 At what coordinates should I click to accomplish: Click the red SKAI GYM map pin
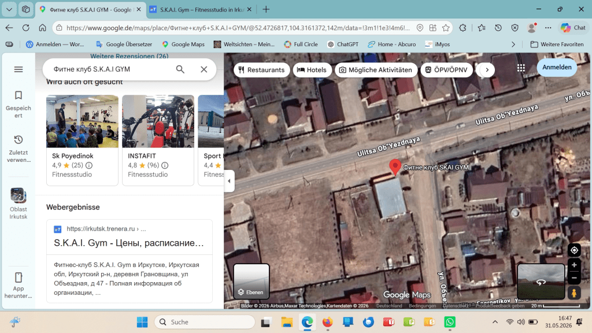pyautogui.click(x=395, y=167)
